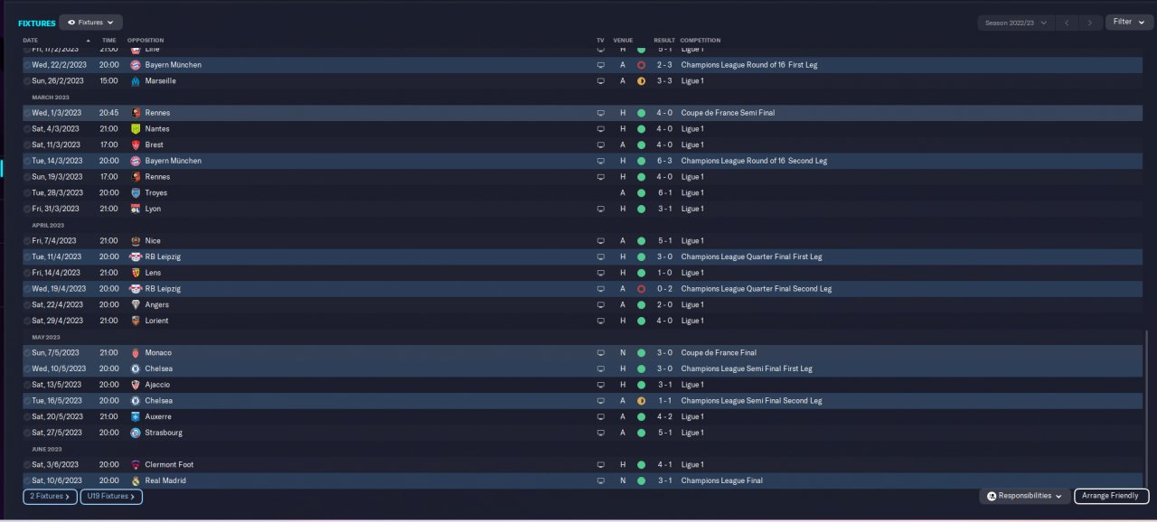Click the Nantes club badge
Screen dimensions: 1157x522
(x=136, y=129)
